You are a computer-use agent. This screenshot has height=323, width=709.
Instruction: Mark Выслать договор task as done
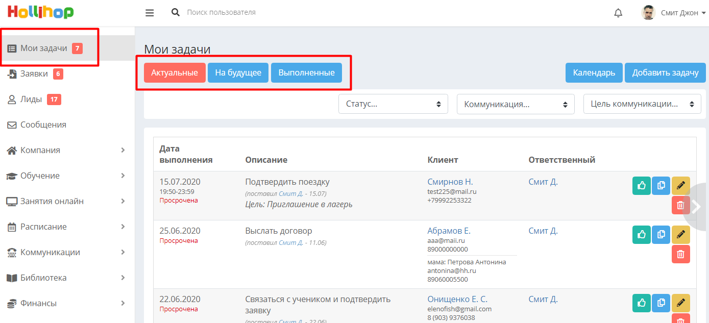[x=642, y=235]
